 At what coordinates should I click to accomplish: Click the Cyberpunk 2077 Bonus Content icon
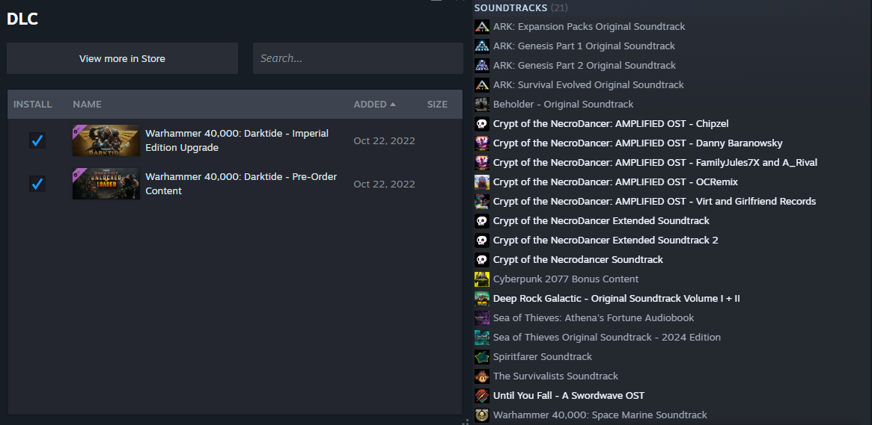coord(482,279)
